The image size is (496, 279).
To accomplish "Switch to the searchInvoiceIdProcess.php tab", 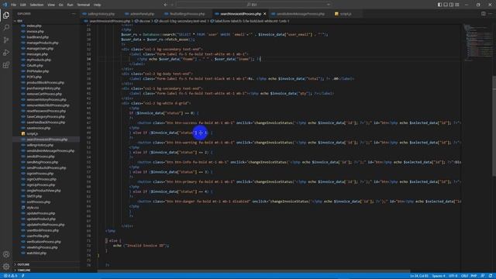I will point(240,14).
